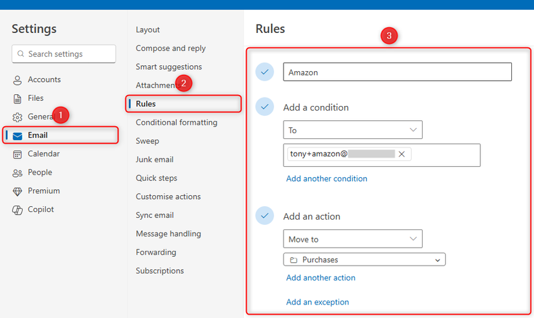Click the checkmark beside the rule name
534x318 pixels.
(265, 72)
